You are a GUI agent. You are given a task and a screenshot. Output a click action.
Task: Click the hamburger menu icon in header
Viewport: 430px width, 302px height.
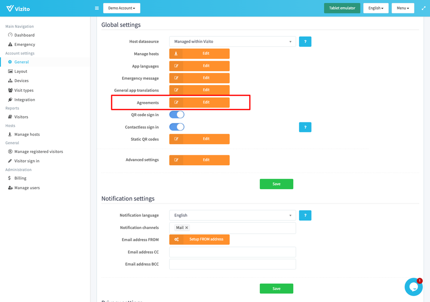97,8
